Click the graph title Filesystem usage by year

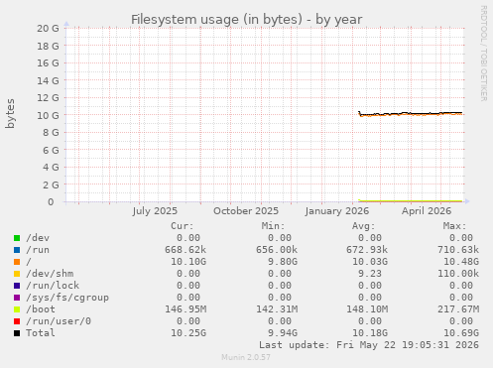(247, 20)
